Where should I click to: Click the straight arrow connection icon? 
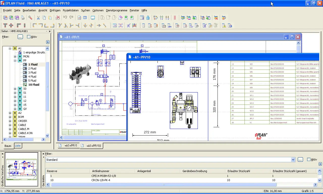pos(99,25)
